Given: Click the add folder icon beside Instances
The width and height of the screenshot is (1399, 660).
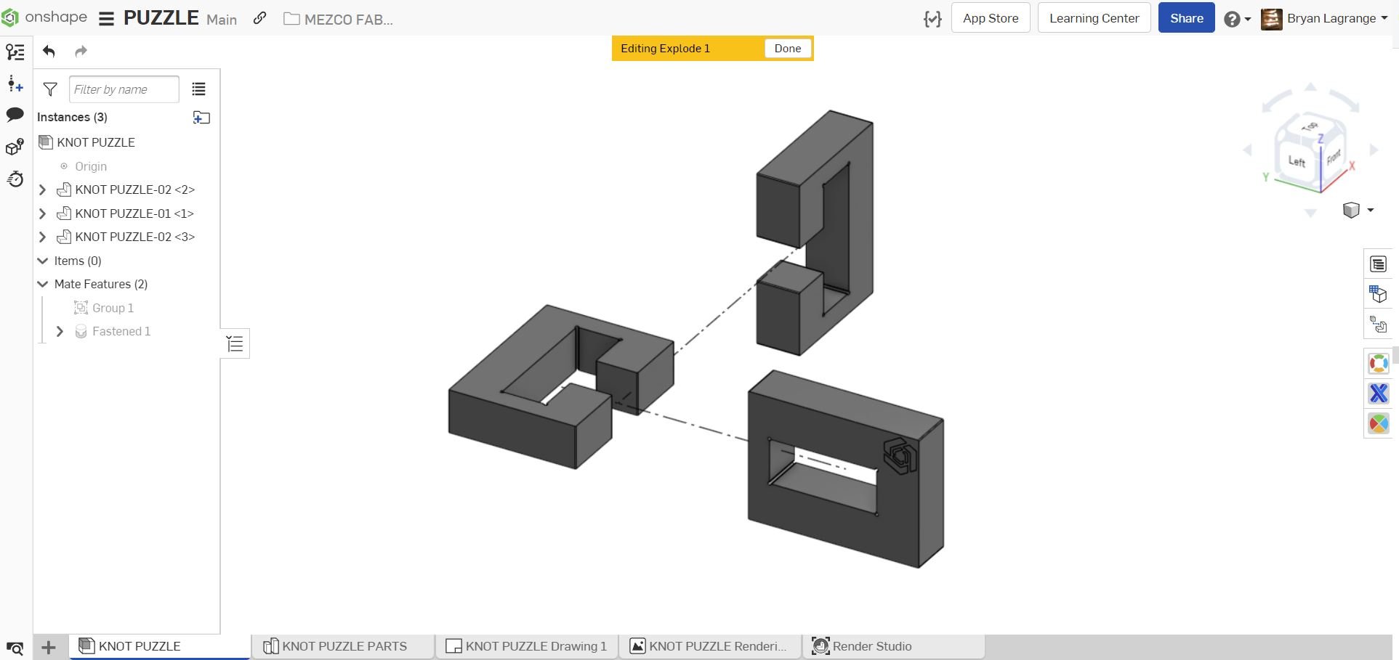Looking at the screenshot, I should pyautogui.click(x=201, y=118).
